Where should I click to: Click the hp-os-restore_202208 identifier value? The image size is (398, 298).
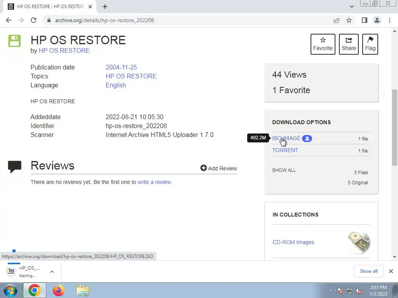(136, 126)
